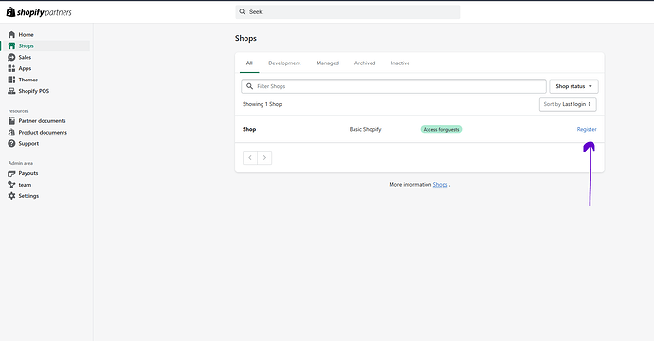Image resolution: width=654 pixels, height=341 pixels.
Task: Click the Basic Shopify plan text
Action: 365,129
